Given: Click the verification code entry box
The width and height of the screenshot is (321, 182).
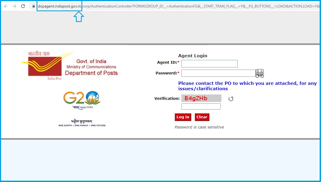Looking at the screenshot, I should point(201,106).
